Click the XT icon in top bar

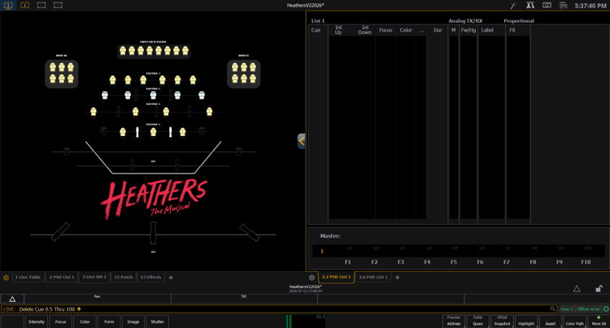click(529, 6)
